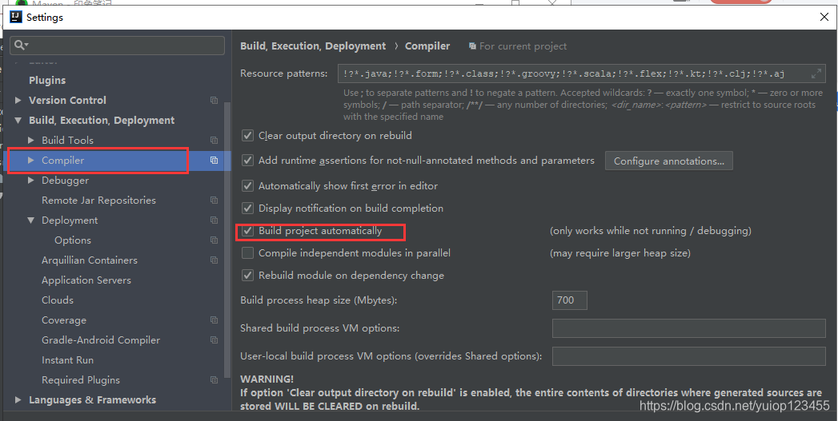The width and height of the screenshot is (838, 421).
Task: Click project-level icon beside Build Tools
Action: tap(214, 141)
